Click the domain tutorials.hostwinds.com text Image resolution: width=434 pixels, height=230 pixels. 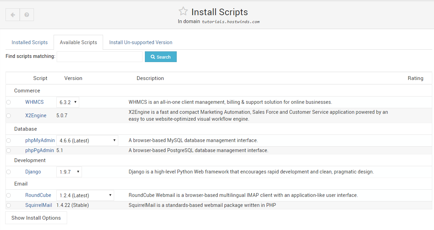click(231, 21)
